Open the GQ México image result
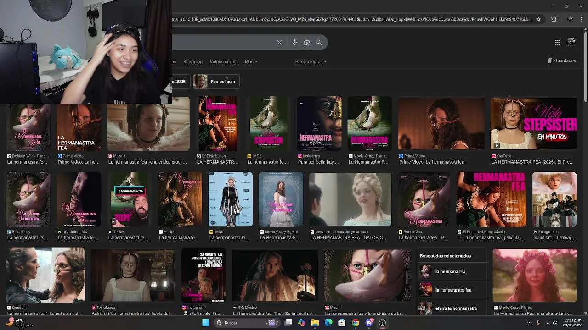The height and width of the screenshot is (330, 588). (275, 275)
